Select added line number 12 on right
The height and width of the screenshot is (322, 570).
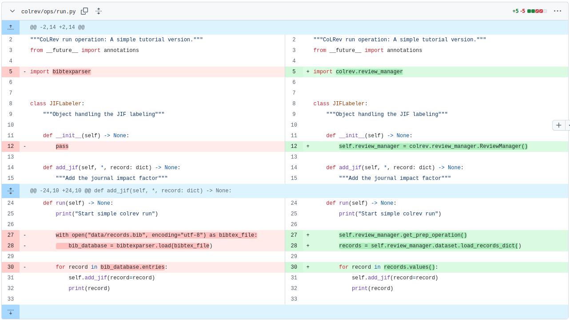(294, 147)
